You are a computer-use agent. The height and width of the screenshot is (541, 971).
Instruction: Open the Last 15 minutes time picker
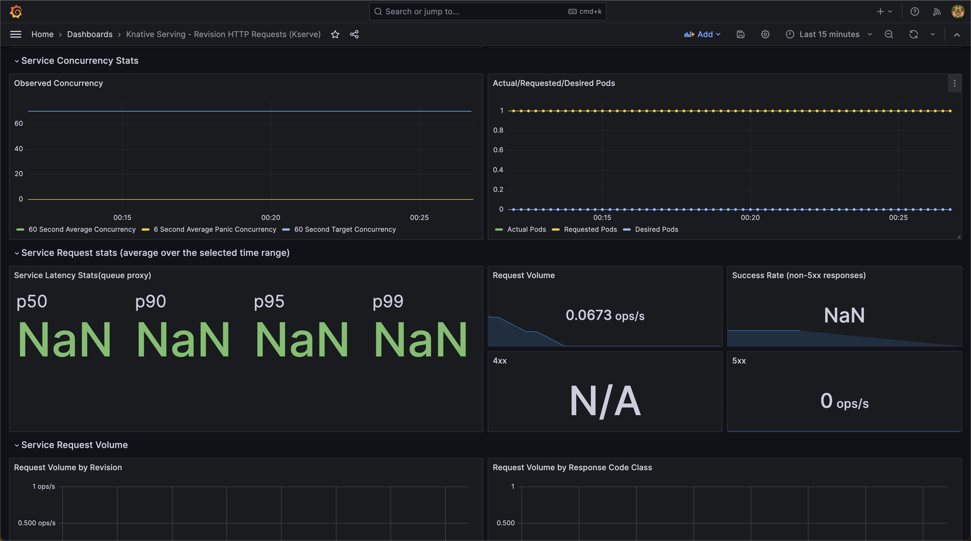tap(829, 34)
